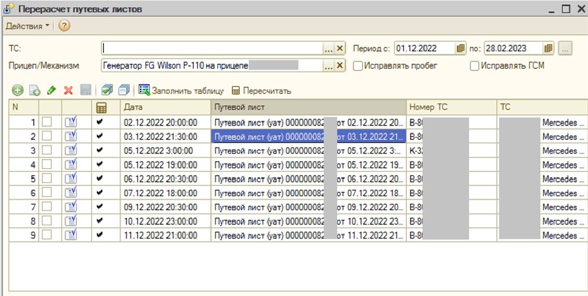Click document icon in row 6
The width and height of the screenshot is (588, 296).
point(71,193)
